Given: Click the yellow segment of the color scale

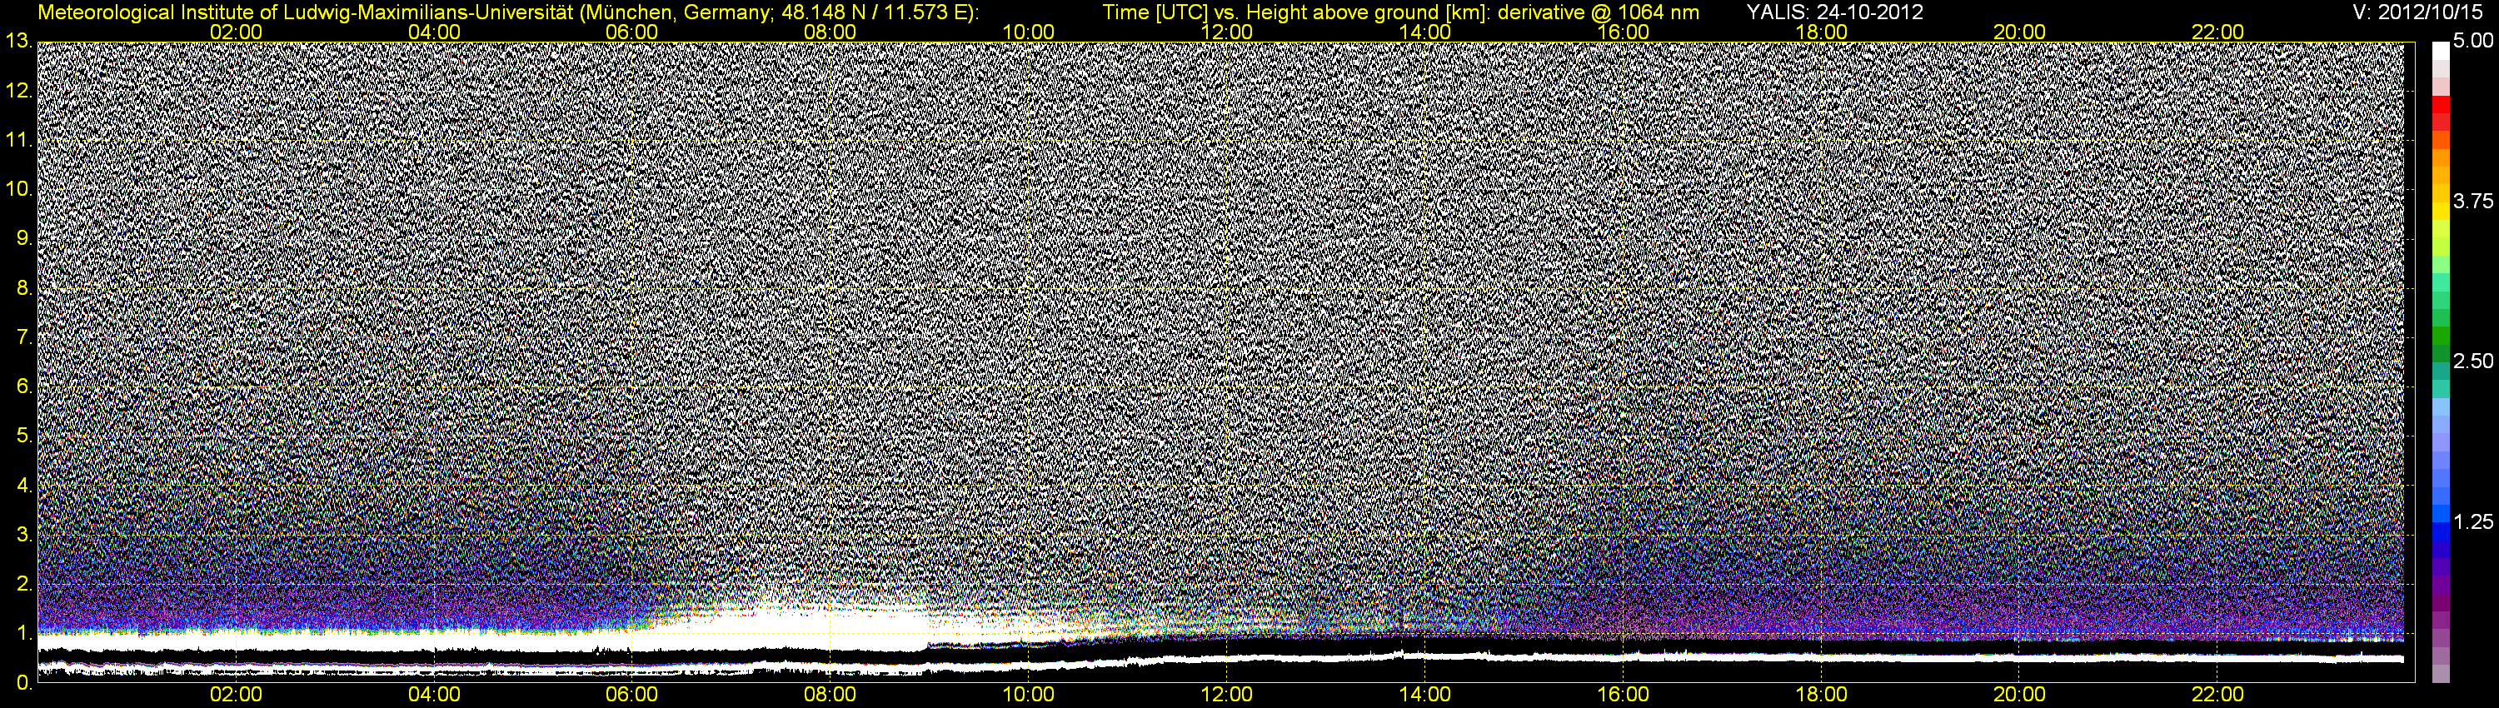Looking at the screenshot, I should pyautogui.click(x=2441, y=210).
